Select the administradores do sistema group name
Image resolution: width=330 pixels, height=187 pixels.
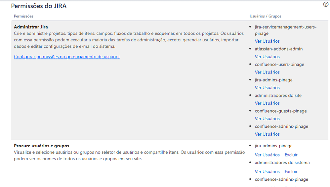click(x=282, y=163)
